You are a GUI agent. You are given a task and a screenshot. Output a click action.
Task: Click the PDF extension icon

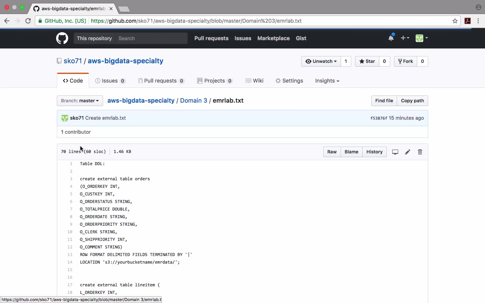pyautogui.click(x=468, y=21)
